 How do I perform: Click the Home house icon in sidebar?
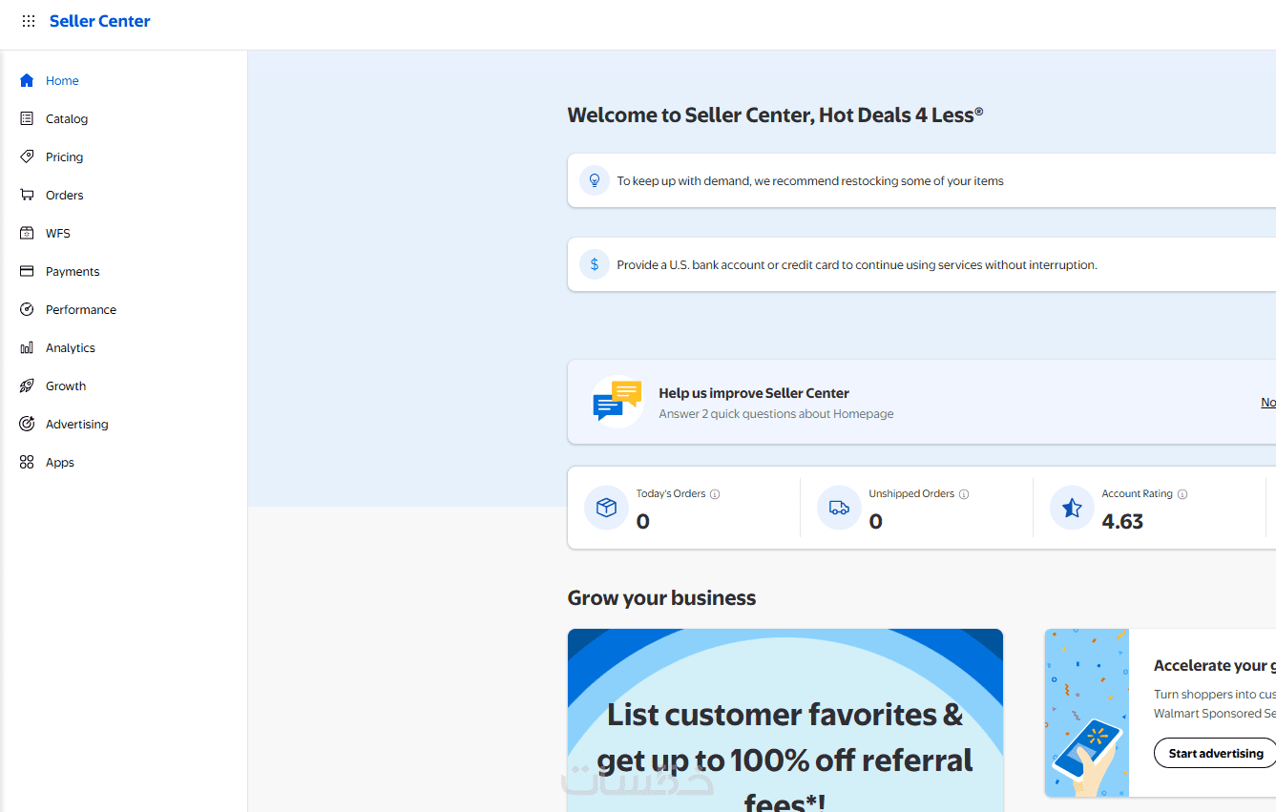27,80
